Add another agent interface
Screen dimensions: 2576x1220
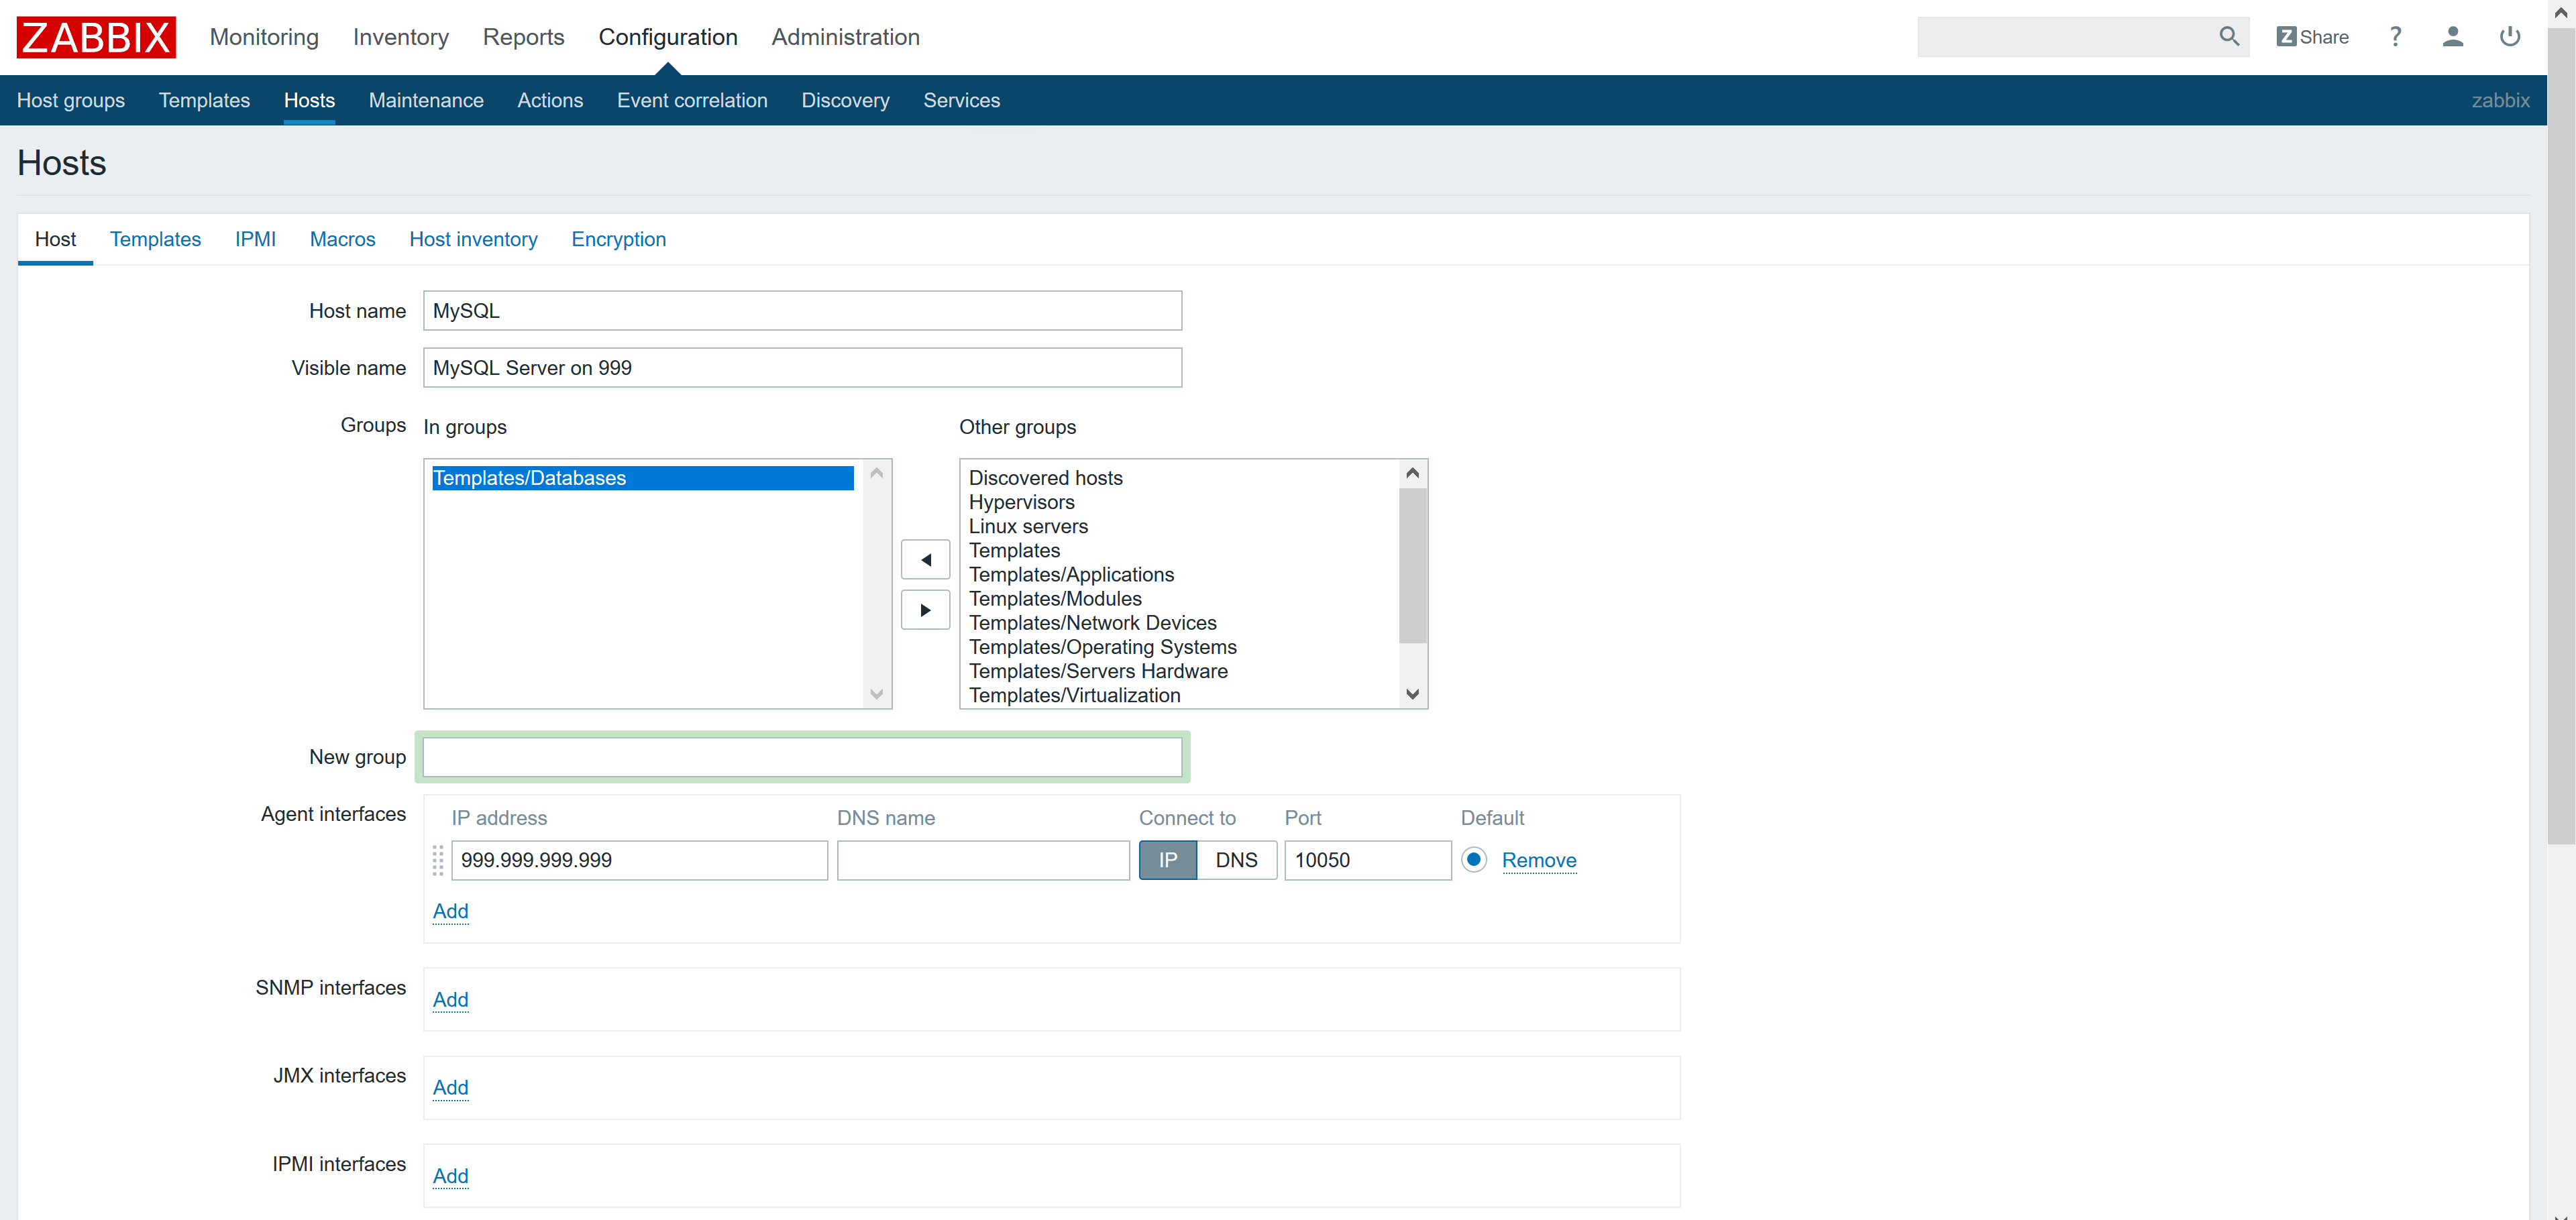point(450,911)
